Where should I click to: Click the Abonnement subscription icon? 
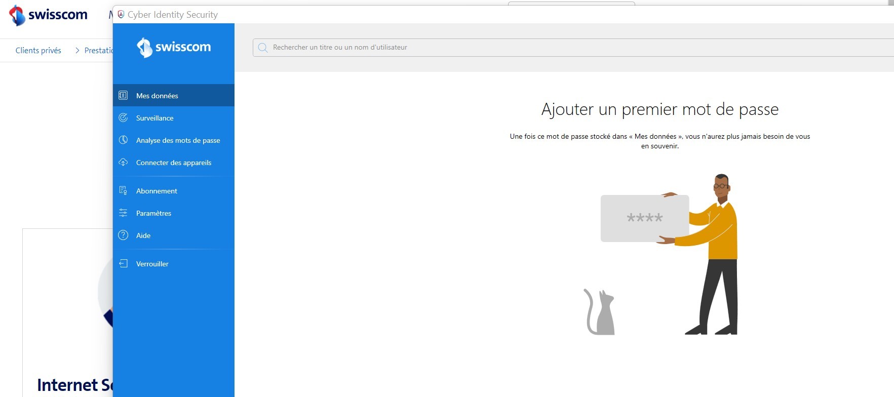[x=123, y=190]
